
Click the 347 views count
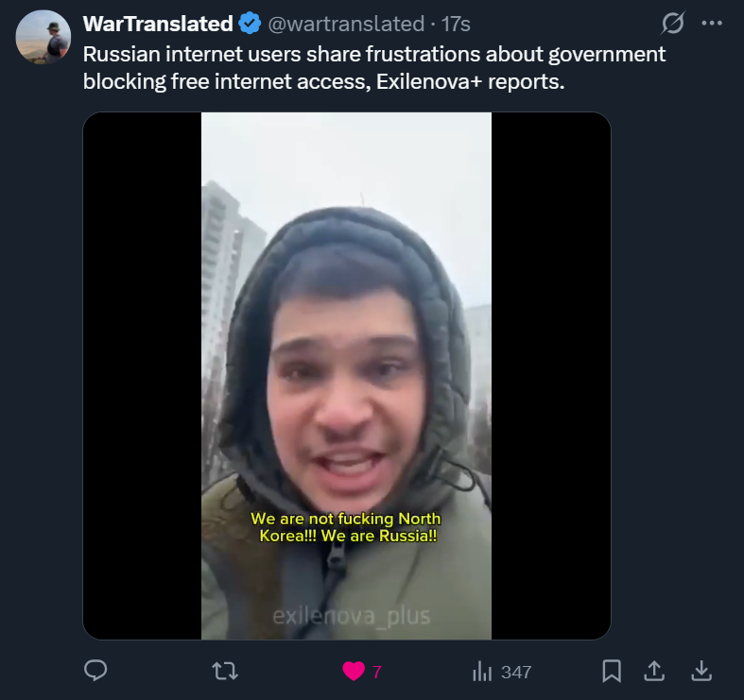pos(516,672)
